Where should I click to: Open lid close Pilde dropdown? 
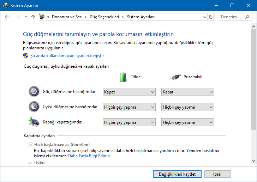click(x=129, y=122)
